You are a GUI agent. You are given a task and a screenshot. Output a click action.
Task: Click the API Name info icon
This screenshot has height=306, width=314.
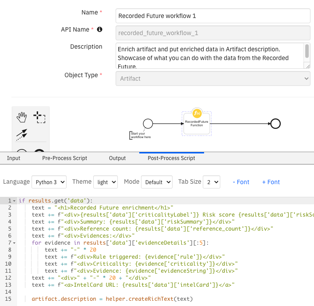(x=99, y=29)
